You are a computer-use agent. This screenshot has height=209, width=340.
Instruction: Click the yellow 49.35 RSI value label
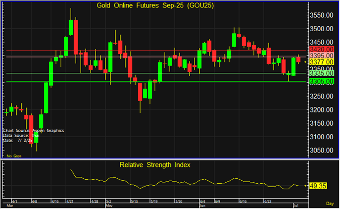point(319,186)
